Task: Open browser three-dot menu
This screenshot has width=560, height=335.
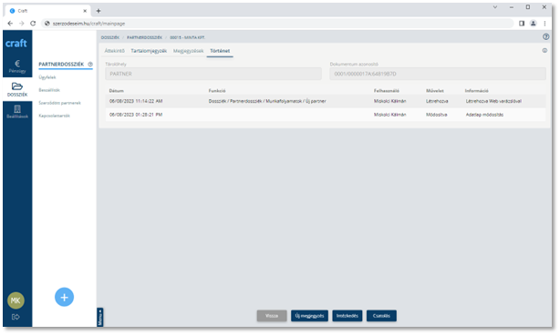Action: 544,23
